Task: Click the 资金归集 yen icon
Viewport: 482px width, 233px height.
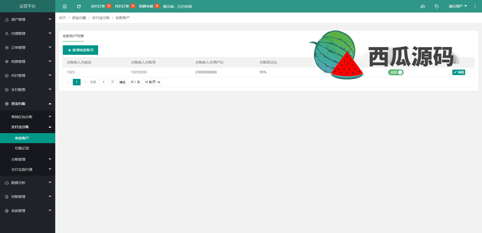Action: coord(7,104)
